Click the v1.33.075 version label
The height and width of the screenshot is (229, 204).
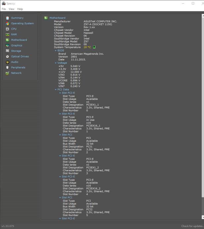click(x=8, y=226)
